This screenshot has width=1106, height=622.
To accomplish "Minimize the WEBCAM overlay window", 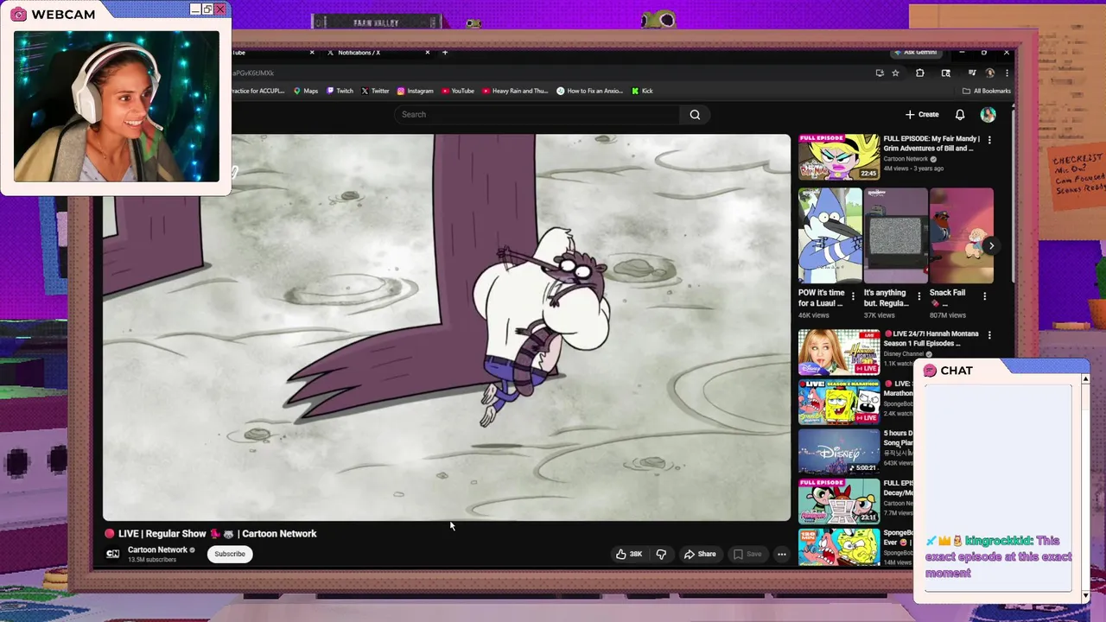I will coord(195,10).
